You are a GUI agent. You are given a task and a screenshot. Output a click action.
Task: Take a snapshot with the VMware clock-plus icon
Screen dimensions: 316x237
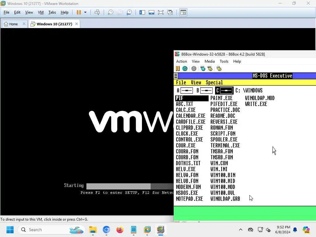click(110, 12)
